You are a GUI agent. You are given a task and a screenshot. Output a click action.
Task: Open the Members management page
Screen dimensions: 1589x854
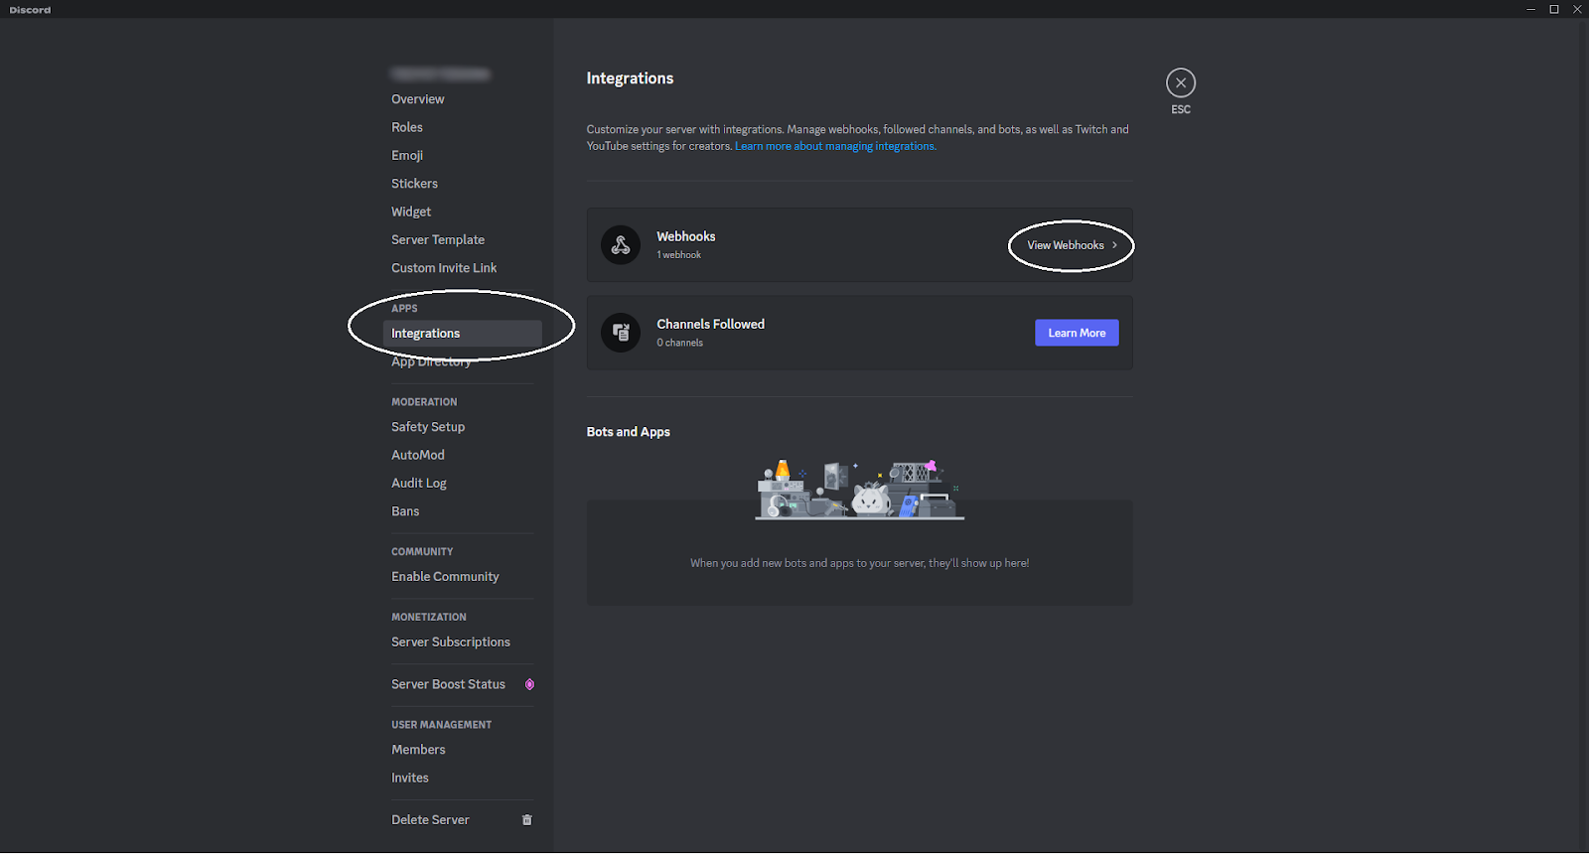pos(418,750)
